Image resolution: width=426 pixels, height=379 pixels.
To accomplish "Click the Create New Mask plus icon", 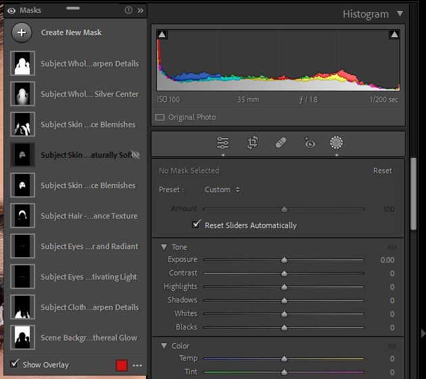I will coord(22,32).
